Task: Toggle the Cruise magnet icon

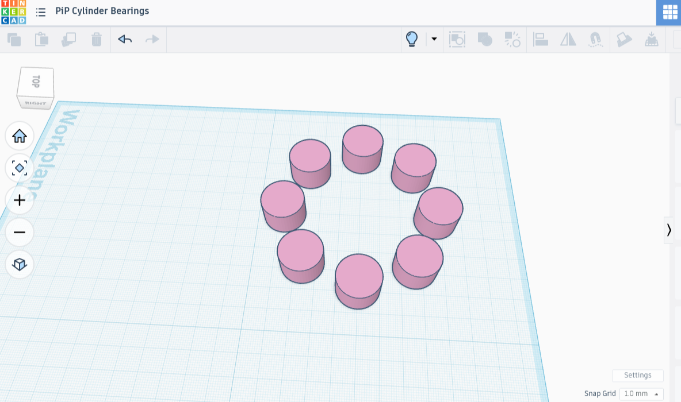Action: click(595, 40)
